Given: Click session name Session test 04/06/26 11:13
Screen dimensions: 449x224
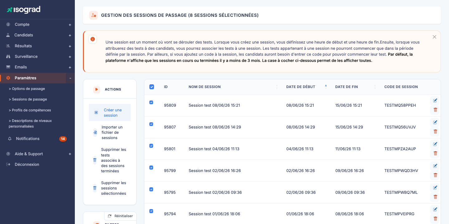Looking at the screenshot, I should [x=214, y=149].
